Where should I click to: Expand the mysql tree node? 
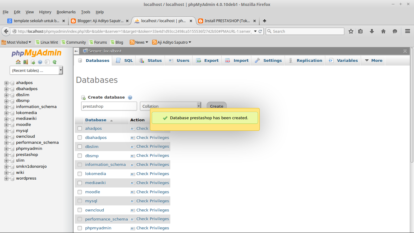point(6,131)
